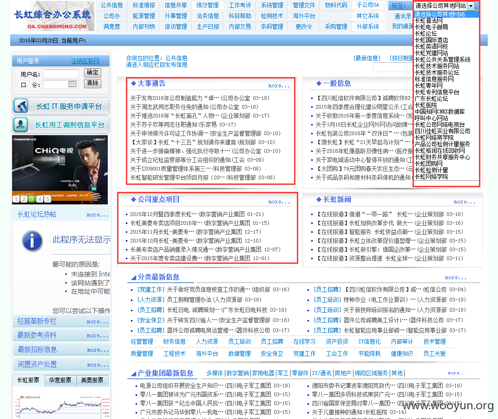Filter industry news by 房地产
The width and height of the screenshot is (498, 419).
tap(343, 373)
